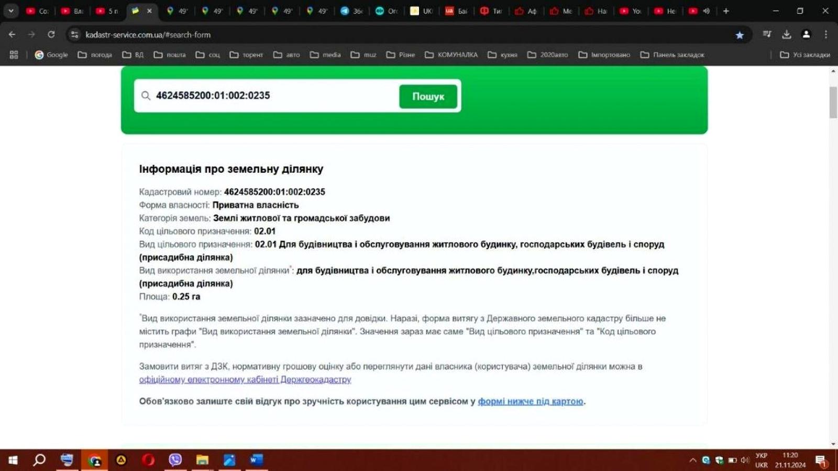Reload the page with the refresh icon
This screenshot has width=838, height=471.
pos(51,35)
